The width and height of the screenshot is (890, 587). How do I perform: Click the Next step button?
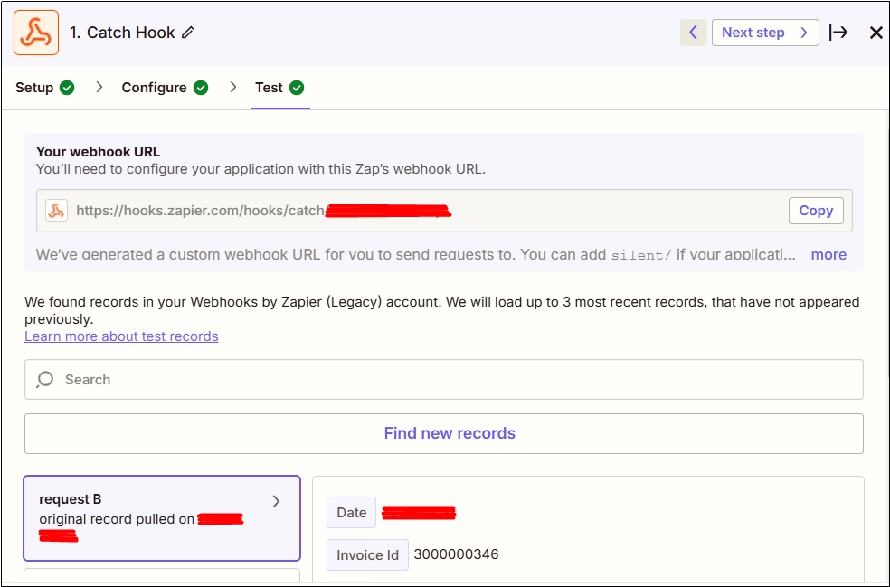(765, 33)
